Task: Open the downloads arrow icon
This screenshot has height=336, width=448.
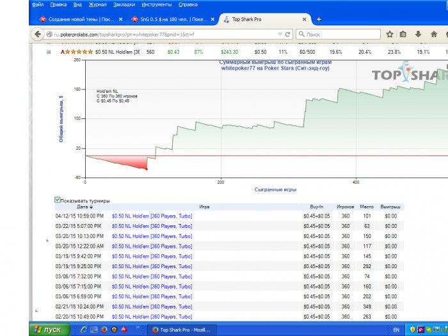Action: pos(418,34)
